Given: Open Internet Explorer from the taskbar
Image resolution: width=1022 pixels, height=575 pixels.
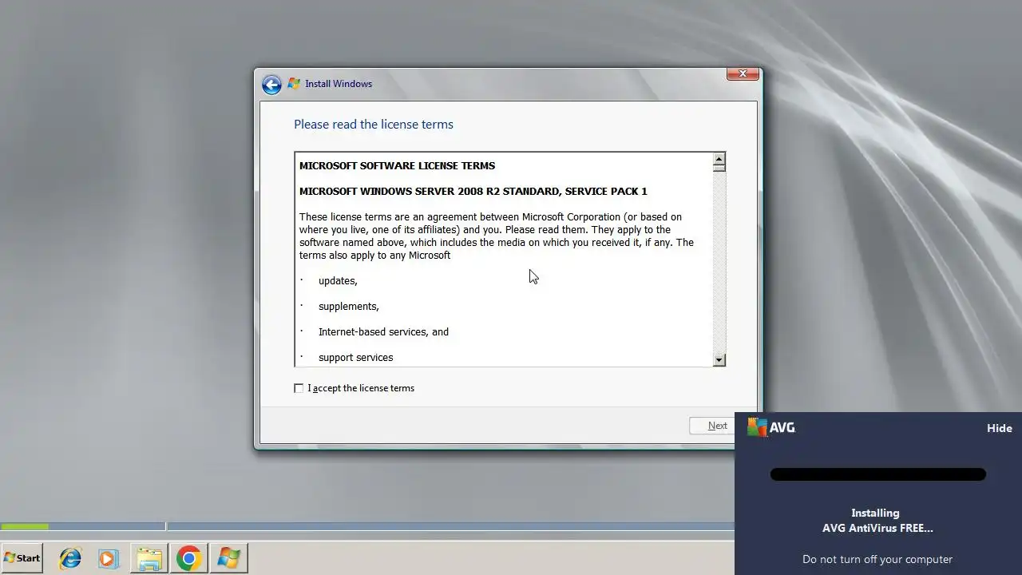Looking at the screenshot, I should [x=70, y=558].
